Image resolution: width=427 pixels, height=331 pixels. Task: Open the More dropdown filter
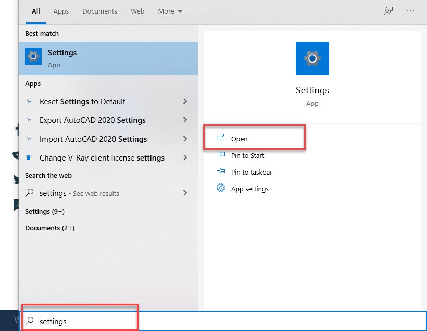click(170, 11)
